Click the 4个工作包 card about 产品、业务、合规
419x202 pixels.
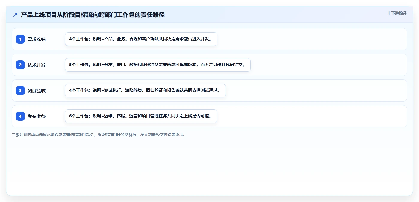[141, 39]
